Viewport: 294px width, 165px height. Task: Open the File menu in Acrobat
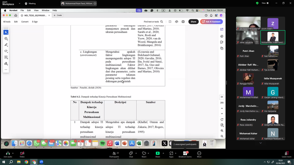coord(22,11)
